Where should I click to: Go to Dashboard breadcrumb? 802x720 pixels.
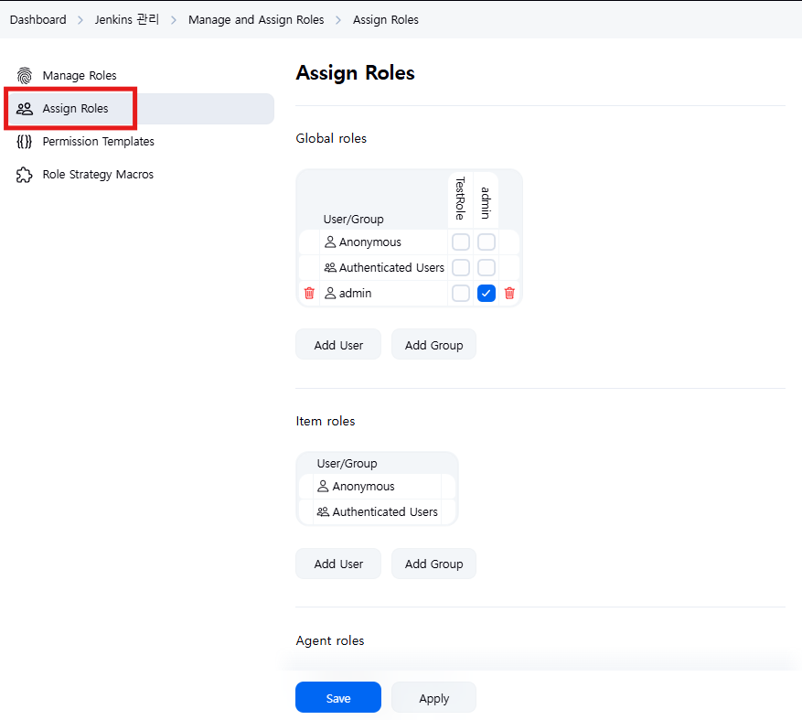[37, 20]
